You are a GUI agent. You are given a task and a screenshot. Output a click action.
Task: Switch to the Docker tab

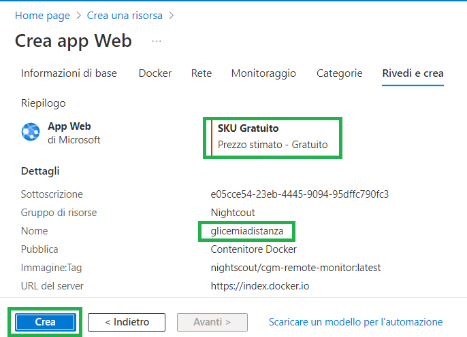coord(155,73)
